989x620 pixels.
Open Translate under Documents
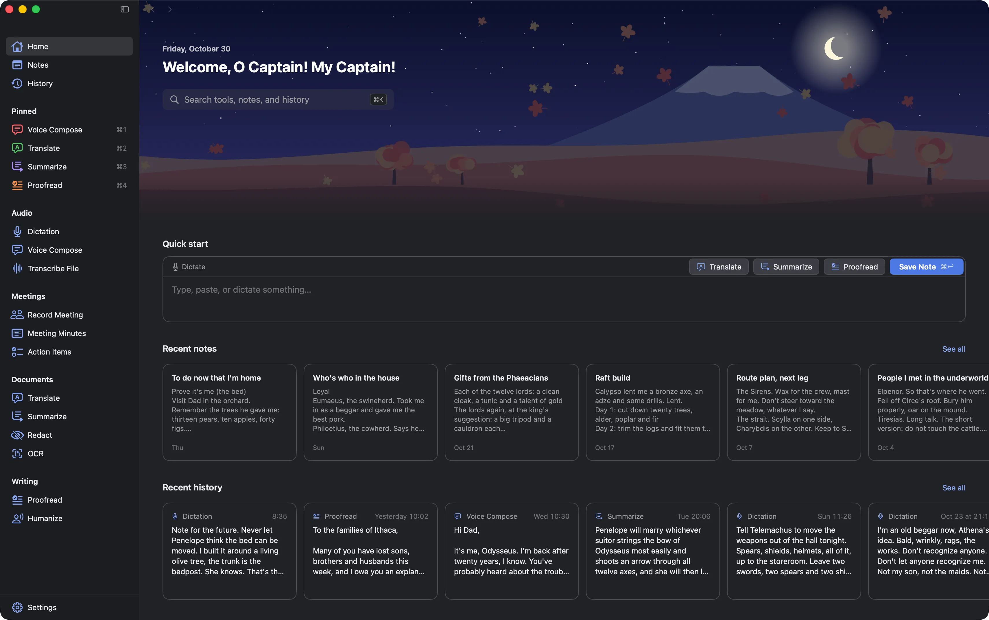69,398
